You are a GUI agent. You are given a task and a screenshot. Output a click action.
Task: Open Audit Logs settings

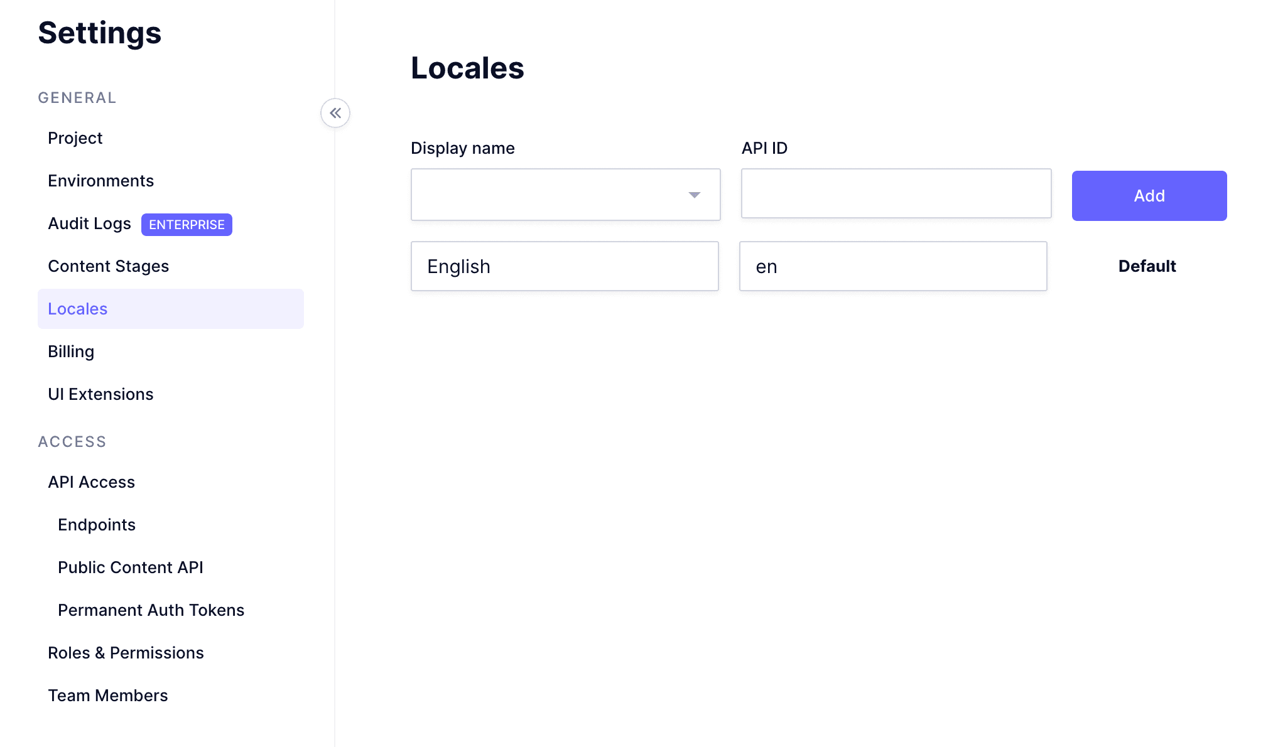click(89, 223)
